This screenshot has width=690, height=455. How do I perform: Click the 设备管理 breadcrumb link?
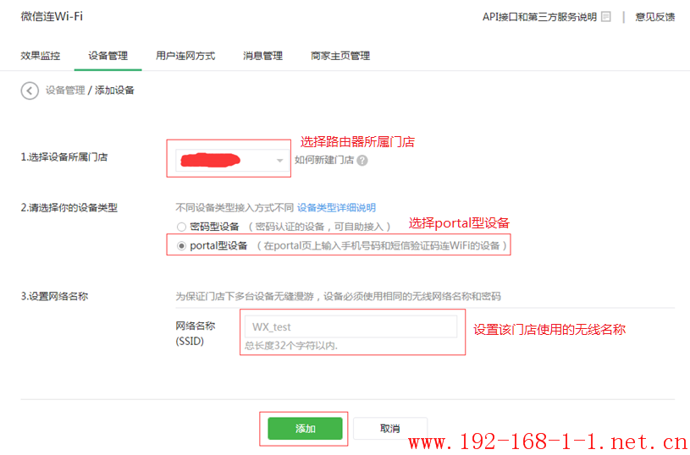pyautogui.click(x=65, y=90)
